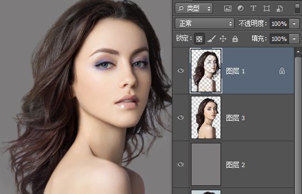This screenshot has width=302, height=194.
Task: Filter for smart object layers icon
Action: [x=280, y=8]
